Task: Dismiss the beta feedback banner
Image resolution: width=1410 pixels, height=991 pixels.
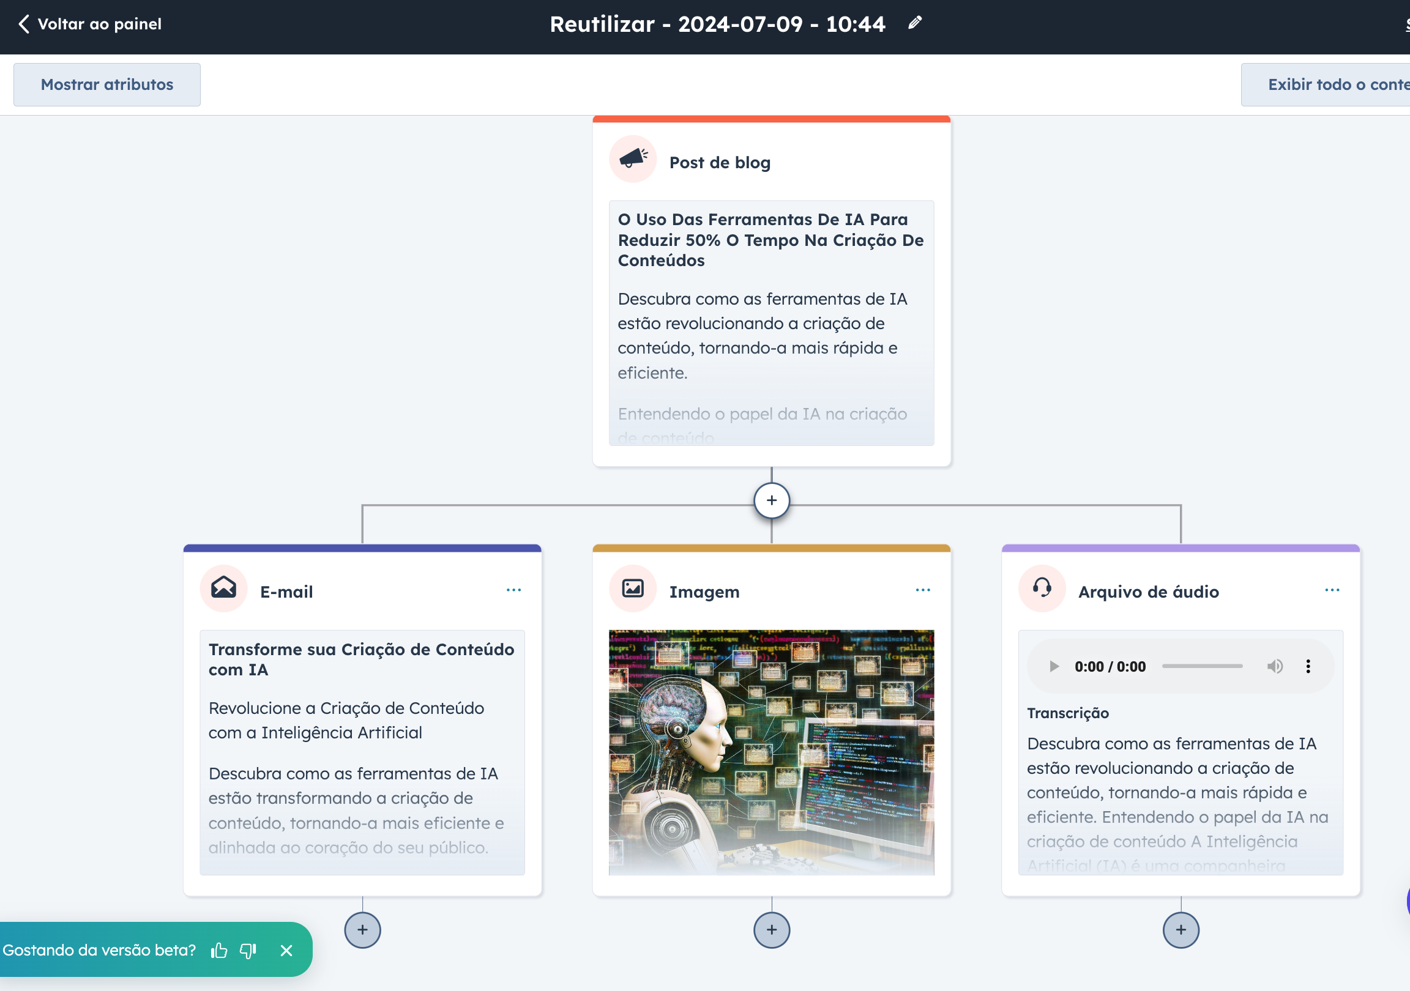Action: [x=286, y=951]
